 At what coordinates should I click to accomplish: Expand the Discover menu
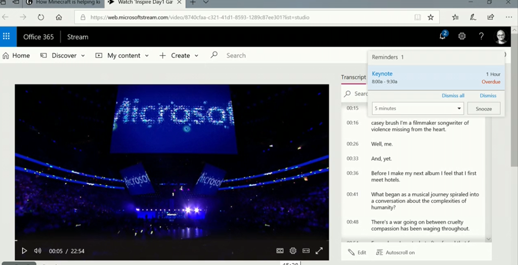point(63,56)
